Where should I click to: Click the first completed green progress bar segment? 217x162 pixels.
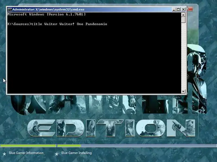point(28,146)
